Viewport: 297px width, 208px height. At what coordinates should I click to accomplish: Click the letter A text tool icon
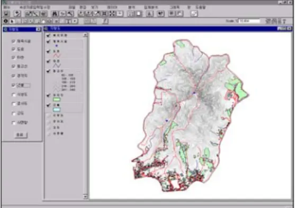point(149,14)
